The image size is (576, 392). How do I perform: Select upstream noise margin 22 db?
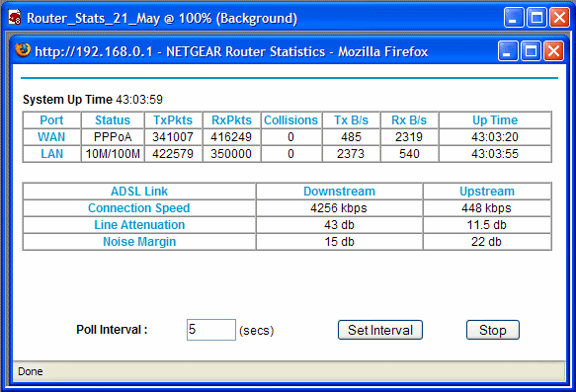coord(486,242)
